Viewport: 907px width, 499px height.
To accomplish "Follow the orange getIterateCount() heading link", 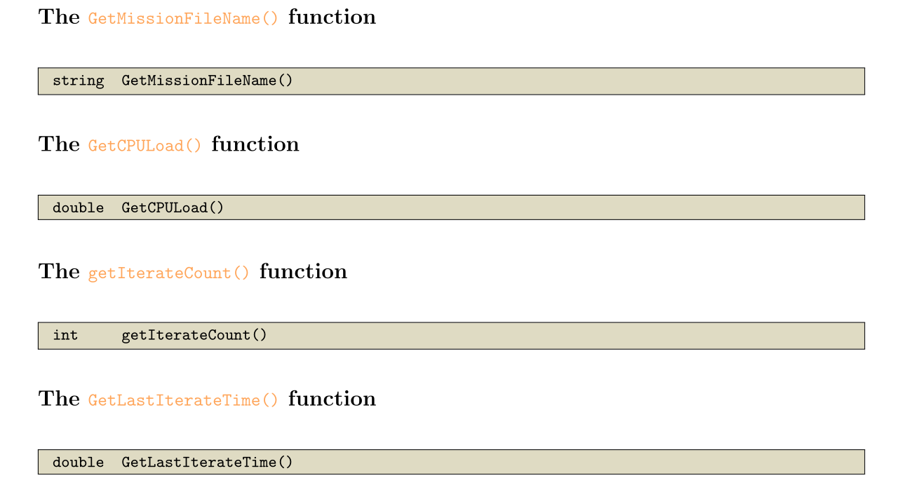I will tap(168, 273).
